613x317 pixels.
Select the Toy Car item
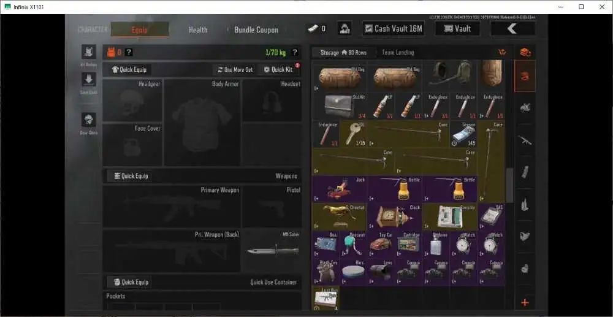pos(381,244)
